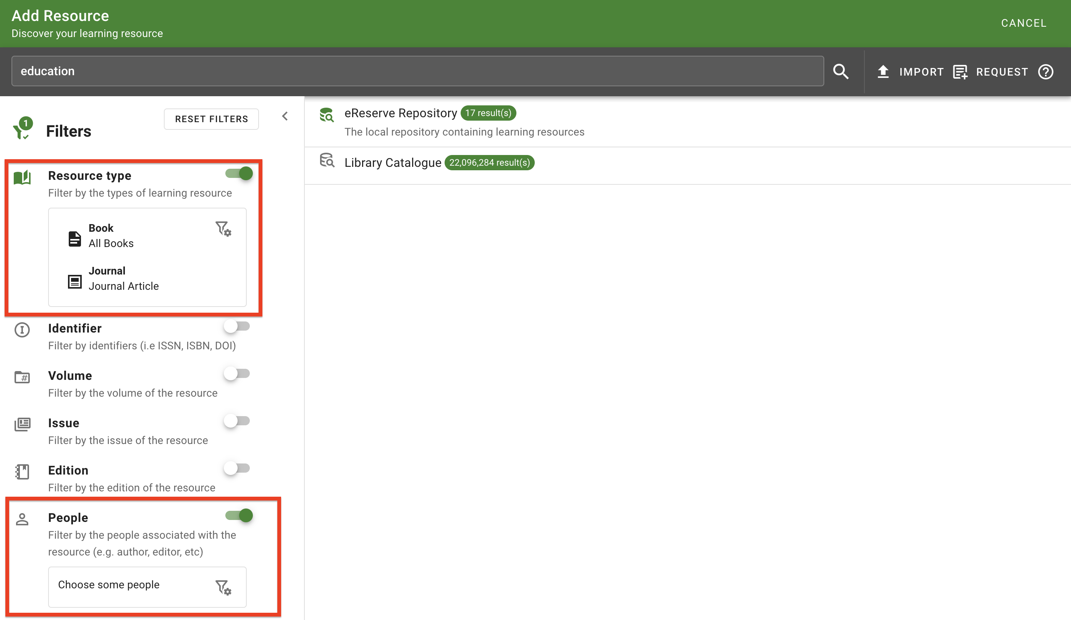Turn off the People filter

pyautogui.click(x=239, y=515)
